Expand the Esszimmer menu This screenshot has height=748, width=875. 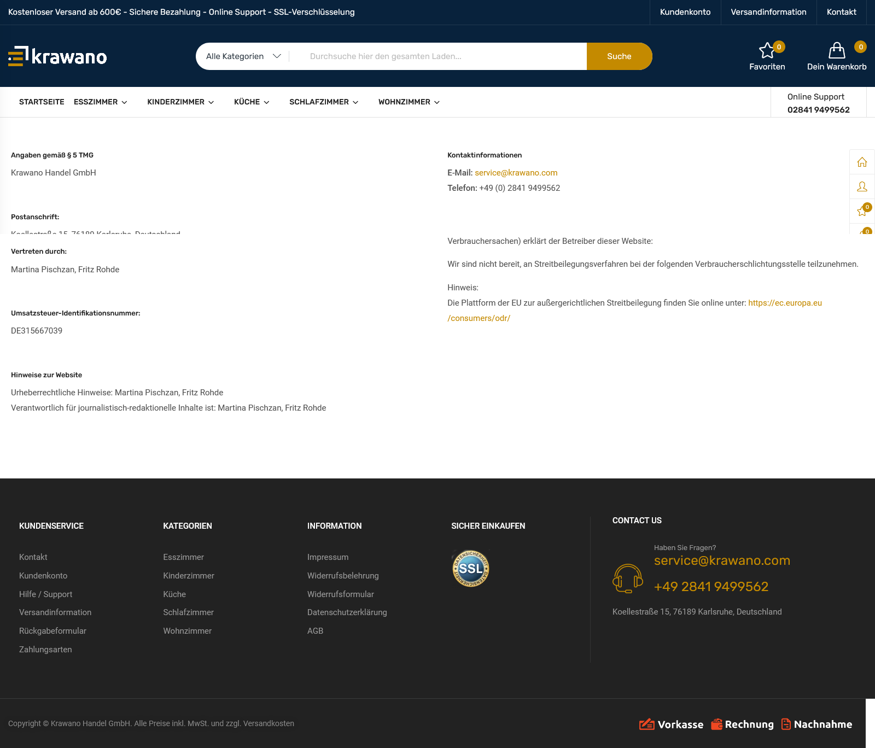click(x=101, y=102)
